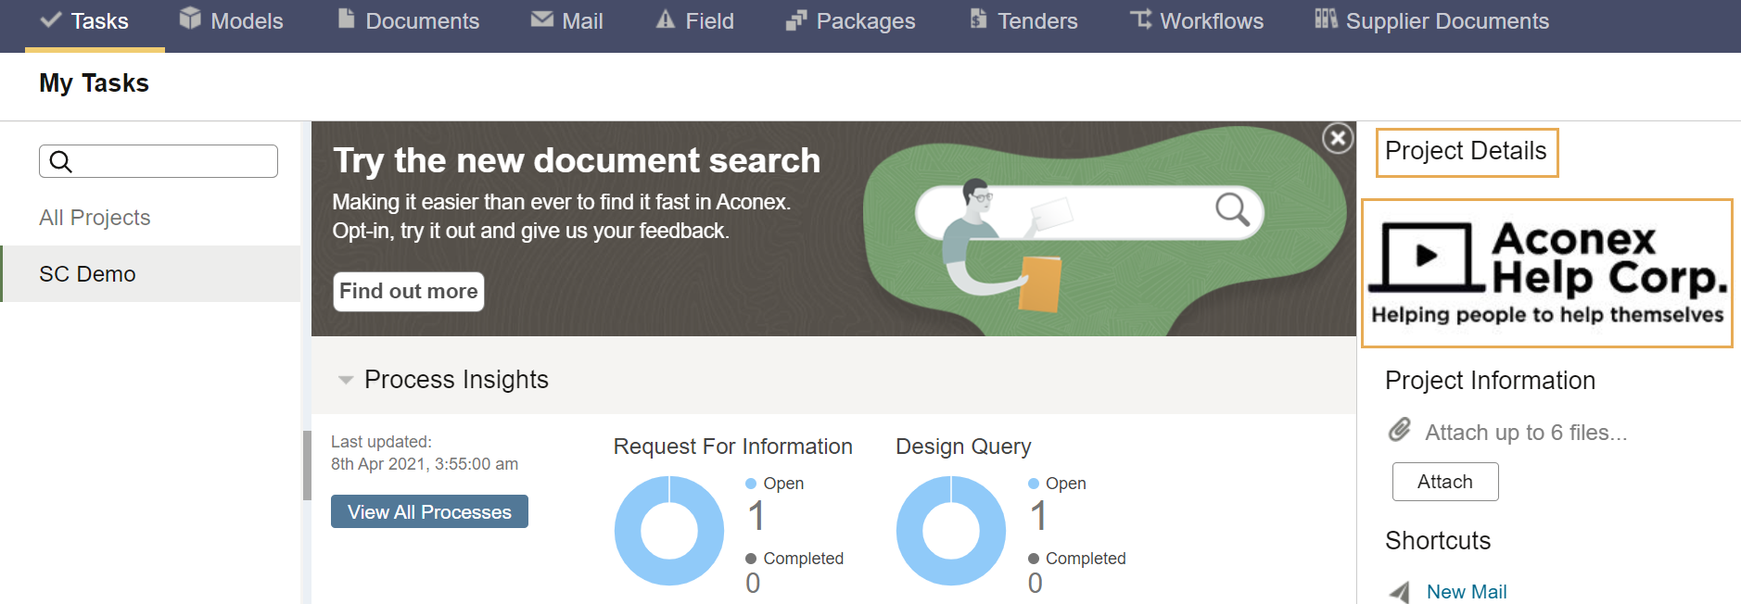Click the Find out more button

click(x=409, y=292)
